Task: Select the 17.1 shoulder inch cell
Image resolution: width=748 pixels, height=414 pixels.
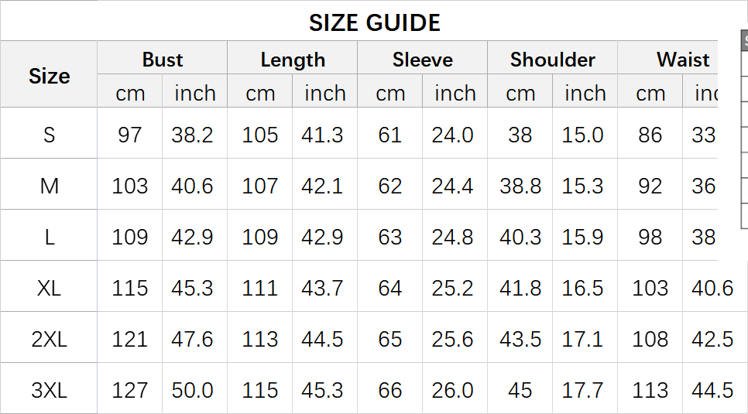Action: pos(582,339)
